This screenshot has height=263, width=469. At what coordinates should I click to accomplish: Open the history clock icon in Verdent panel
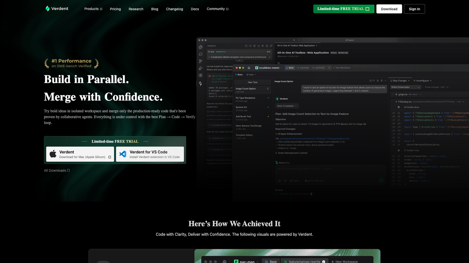(x=250, y=46)
